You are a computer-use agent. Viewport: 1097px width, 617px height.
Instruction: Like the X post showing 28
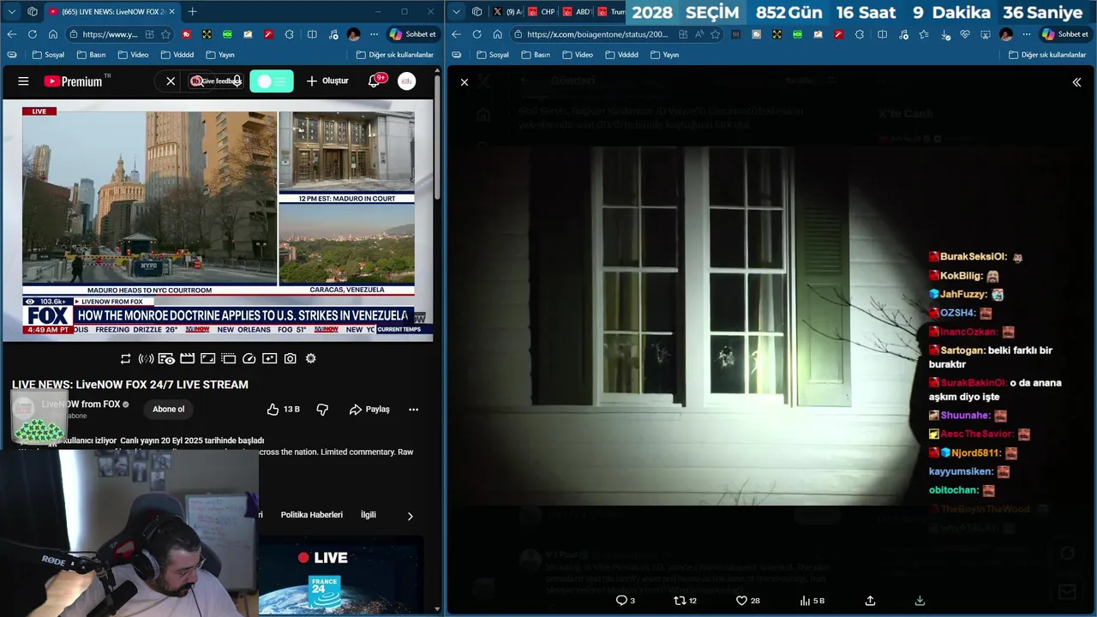747,601
